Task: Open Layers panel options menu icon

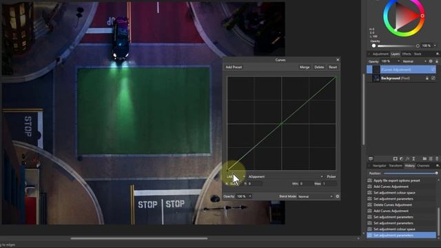Action: (437, 54)
